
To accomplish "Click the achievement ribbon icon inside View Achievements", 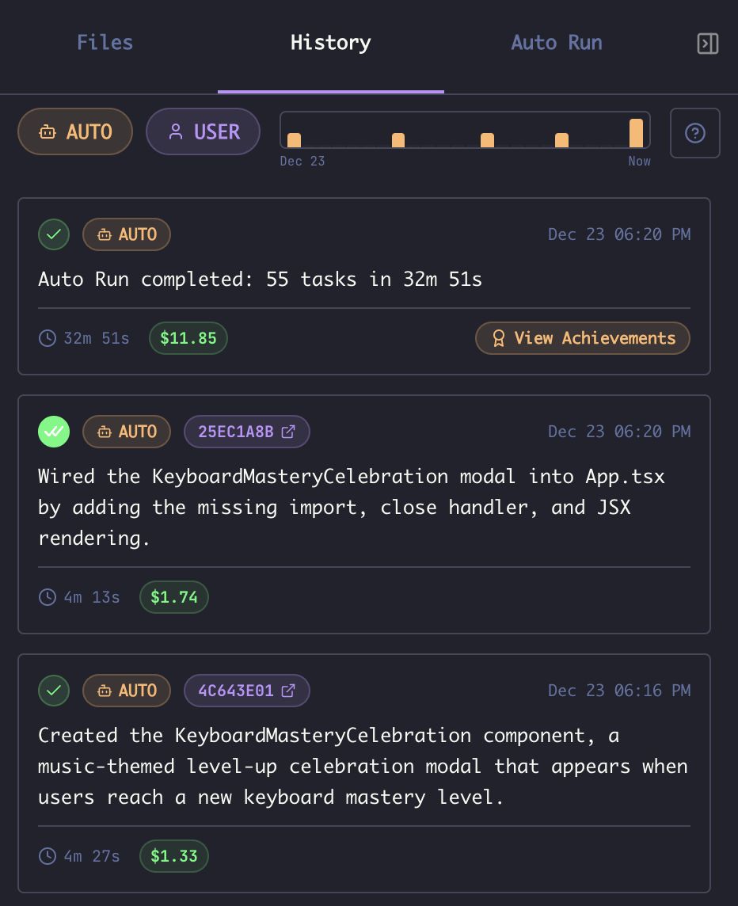I will (499, 338).
